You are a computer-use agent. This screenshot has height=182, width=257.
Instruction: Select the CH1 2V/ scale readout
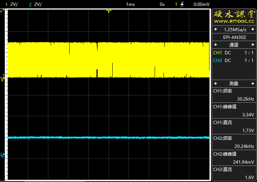pos(12,4)
